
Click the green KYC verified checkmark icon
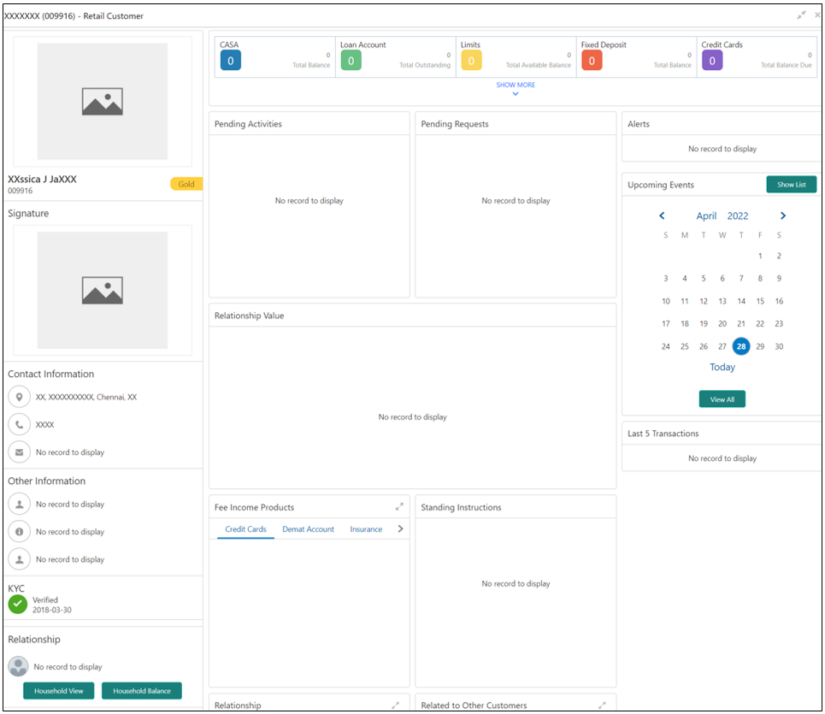pyautogui.click(x=18, y=604)
